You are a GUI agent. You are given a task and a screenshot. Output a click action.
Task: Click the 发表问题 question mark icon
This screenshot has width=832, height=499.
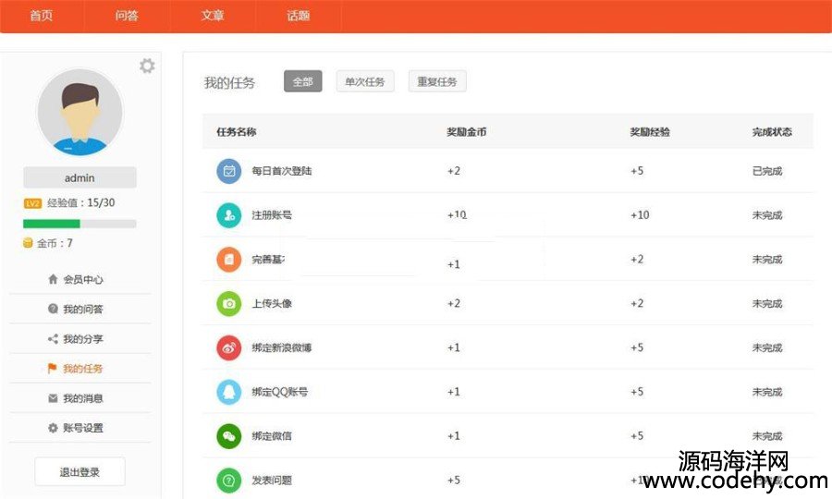pos(228,480)
